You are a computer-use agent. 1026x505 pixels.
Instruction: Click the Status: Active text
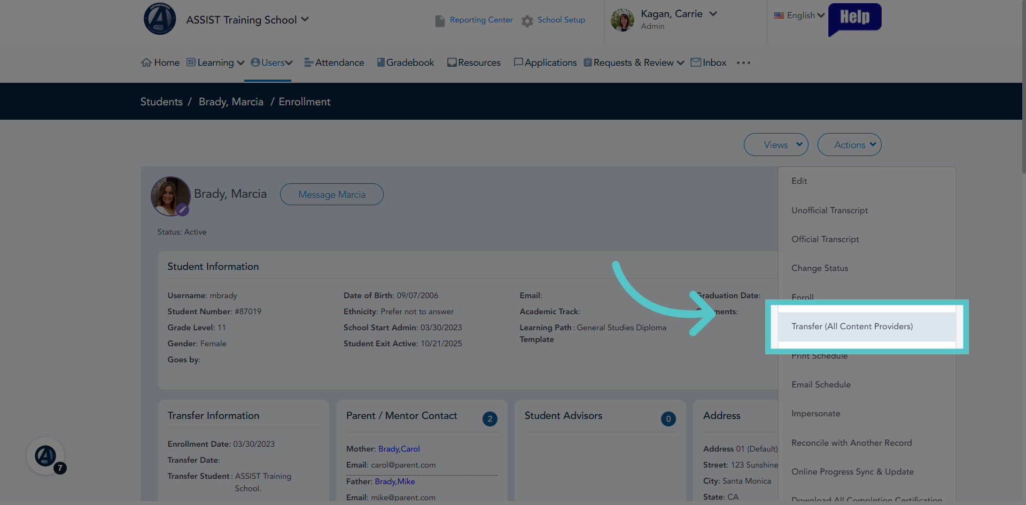(182, 232)
